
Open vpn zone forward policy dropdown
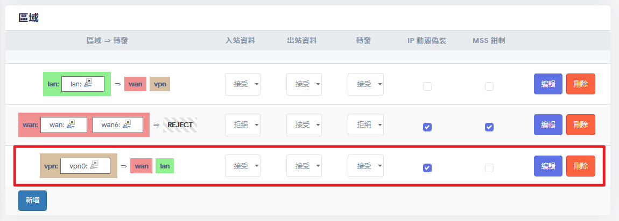(365, 166)
